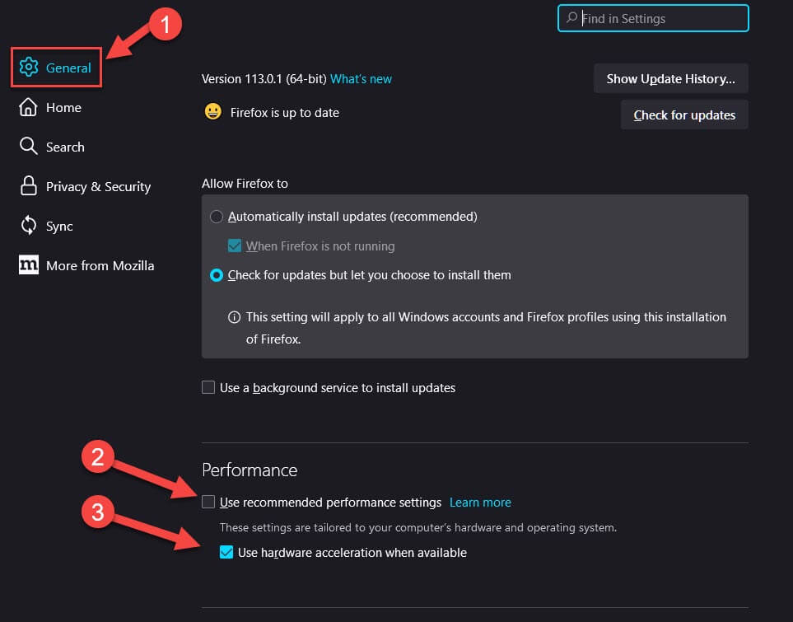793x622 pixels.
Task: Click the Privacy & Security lock icon
Action: [x=28, y=185]
